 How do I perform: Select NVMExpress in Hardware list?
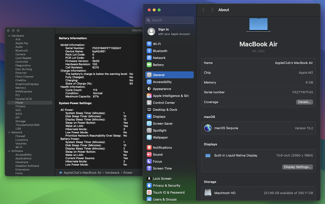tap(24, 92)
